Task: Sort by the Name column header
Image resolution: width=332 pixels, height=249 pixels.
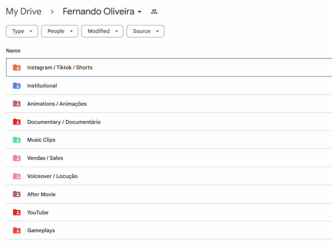Action: pyautogui.click(x=13, y=51)
